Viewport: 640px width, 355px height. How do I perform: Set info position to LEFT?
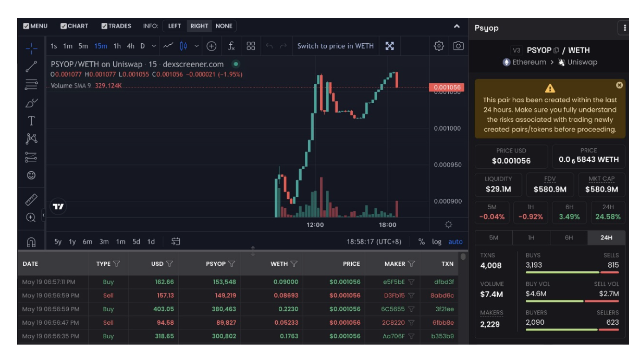175,26
